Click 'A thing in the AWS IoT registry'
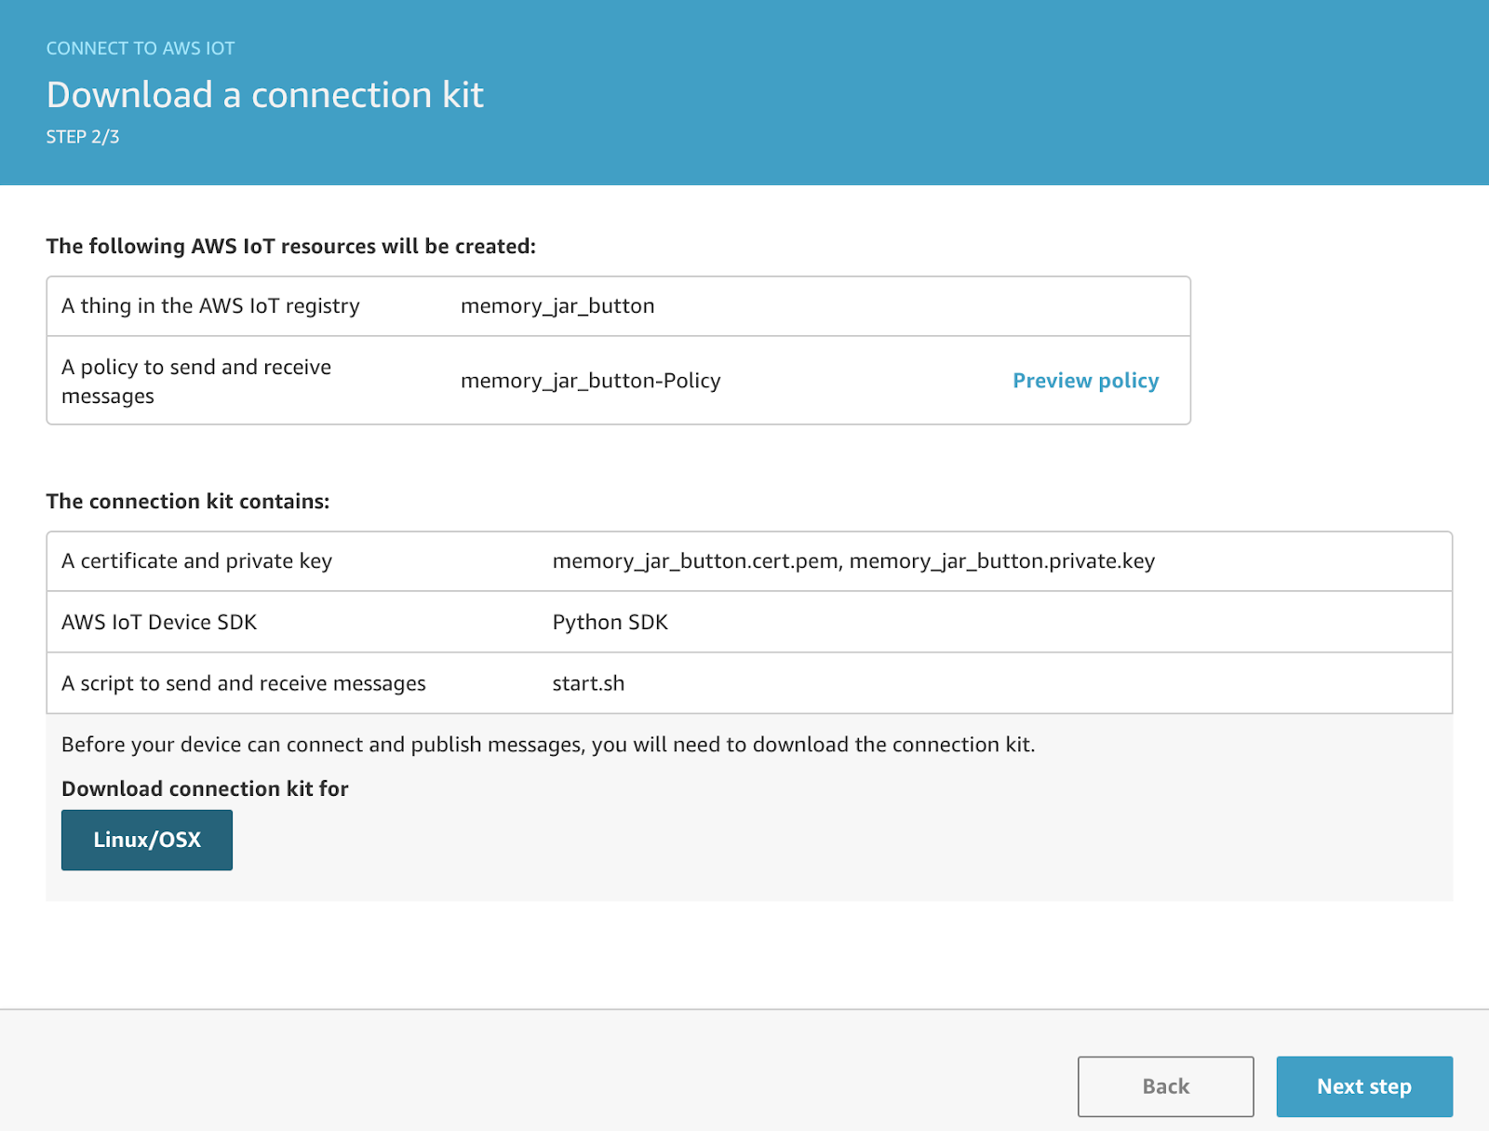This screenshot has height=1131, width=1489. pyautogui.click(x=210, y=306)
